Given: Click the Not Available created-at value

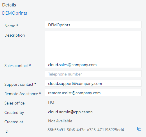Looking at the screenshot, I should [x=60, y=121].
